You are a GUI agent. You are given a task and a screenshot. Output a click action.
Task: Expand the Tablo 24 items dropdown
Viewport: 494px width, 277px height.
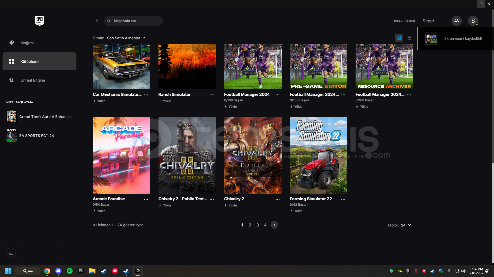click(406, 225)
